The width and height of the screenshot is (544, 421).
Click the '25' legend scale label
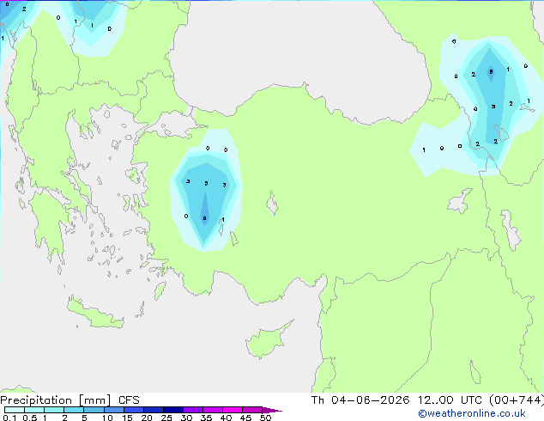pyautogui.click(x=166, y=418)
